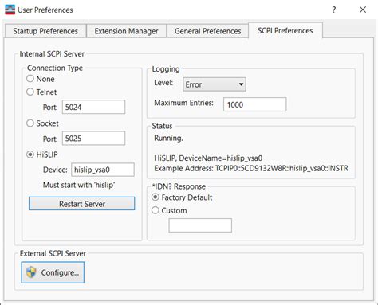Click the '*IDN? Response' group title
378x305 pixels.
tap(179, 186)
